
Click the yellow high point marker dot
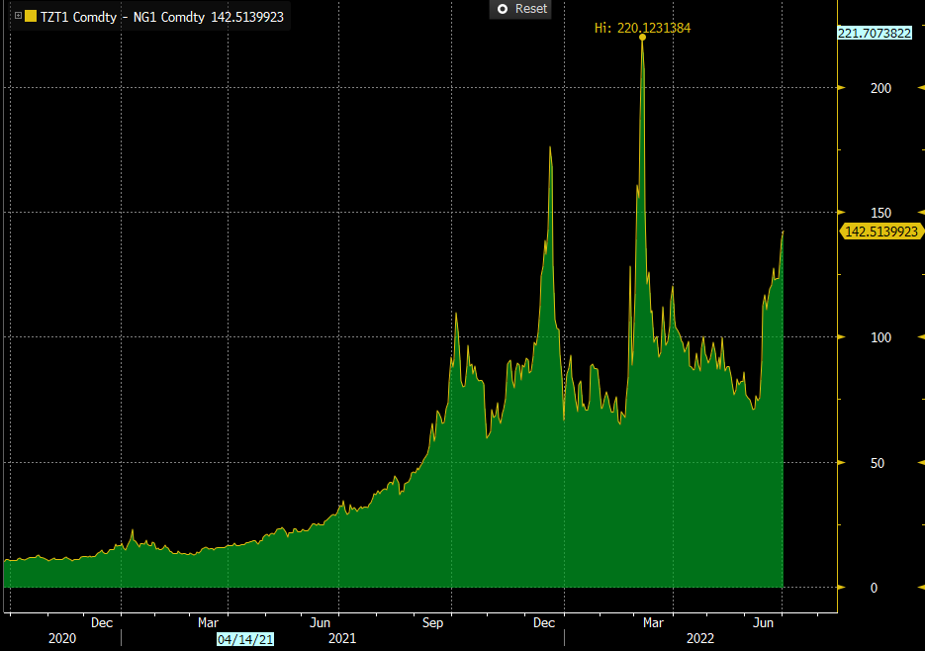[x=642, y=38]
